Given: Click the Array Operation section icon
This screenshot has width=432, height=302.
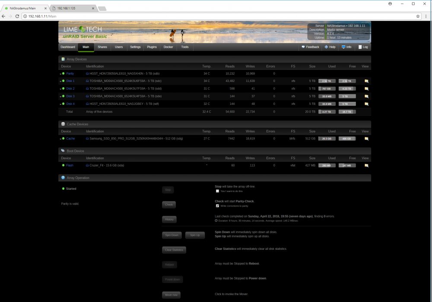Looking at the screenshot, I should click(63, 178).
